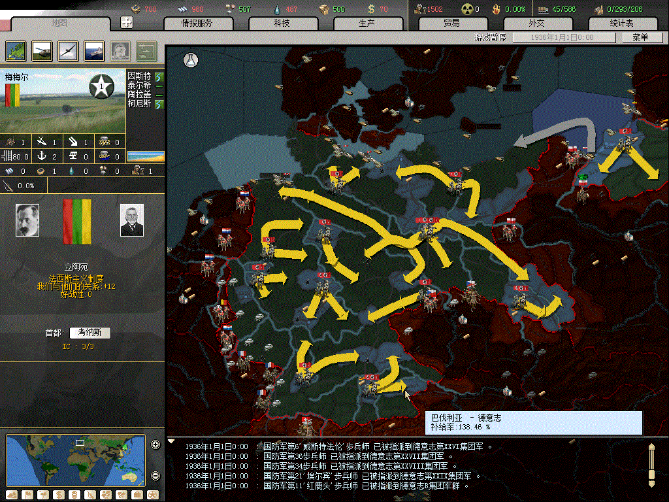Screen dimensions: 669x502
Task: Click the supplies crate icon showing 500
Action: point(324,9)
